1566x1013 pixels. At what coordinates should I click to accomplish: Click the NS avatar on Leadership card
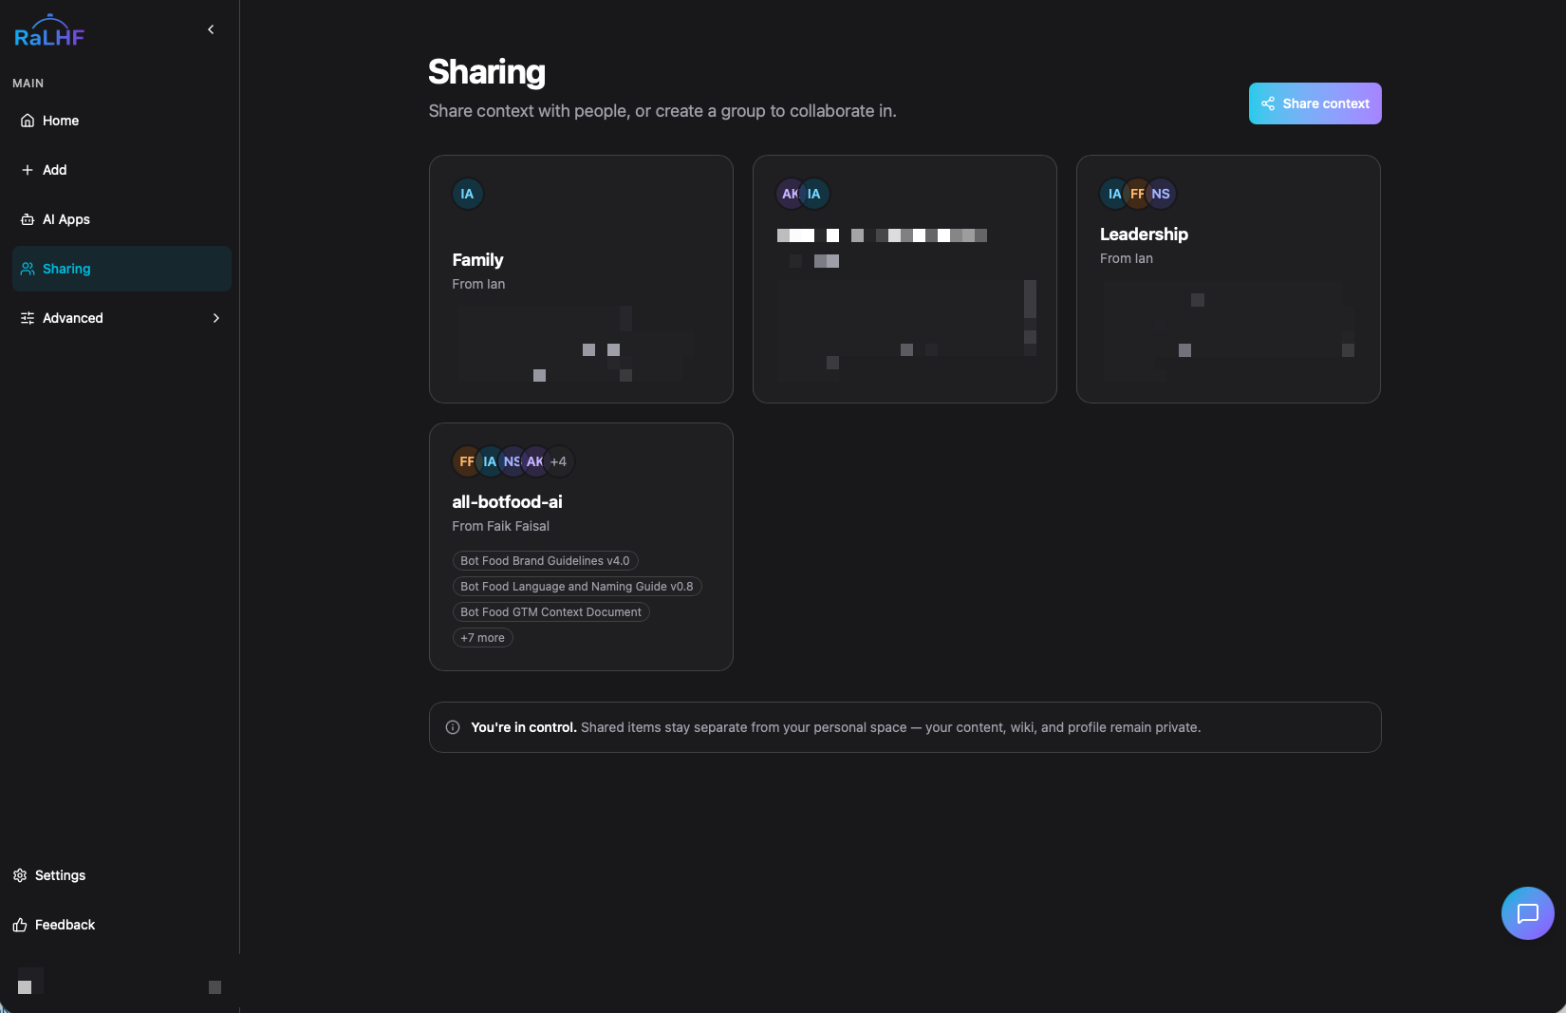pyautogui.click(x=1161, y=194)
